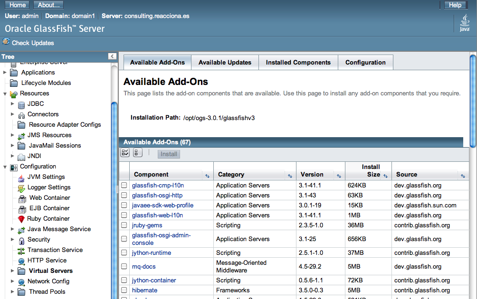Click the EJB Container icon
Viewport: 477px width, 299px height.
(x=22, y=209)
